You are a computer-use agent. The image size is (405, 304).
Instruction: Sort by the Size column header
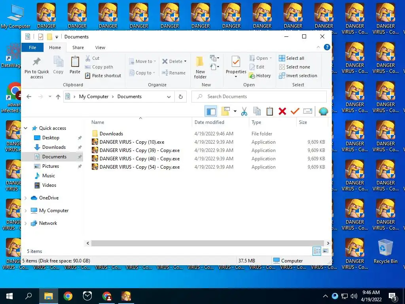coord(312,122)
